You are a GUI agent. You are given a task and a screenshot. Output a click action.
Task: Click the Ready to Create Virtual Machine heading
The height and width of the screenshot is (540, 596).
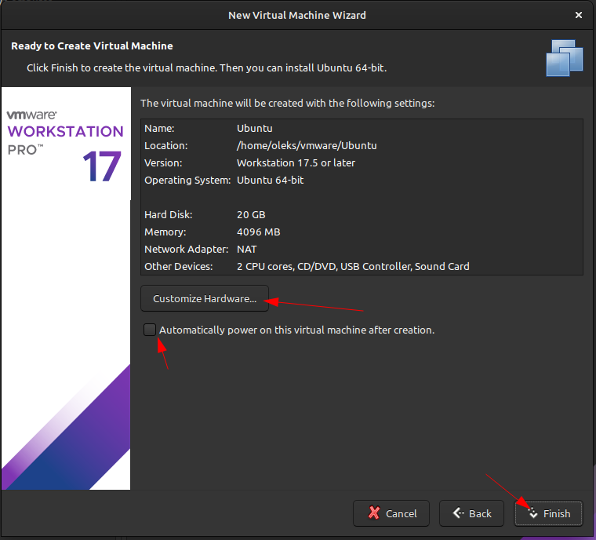pyautogui.click(x=92, y=46)
